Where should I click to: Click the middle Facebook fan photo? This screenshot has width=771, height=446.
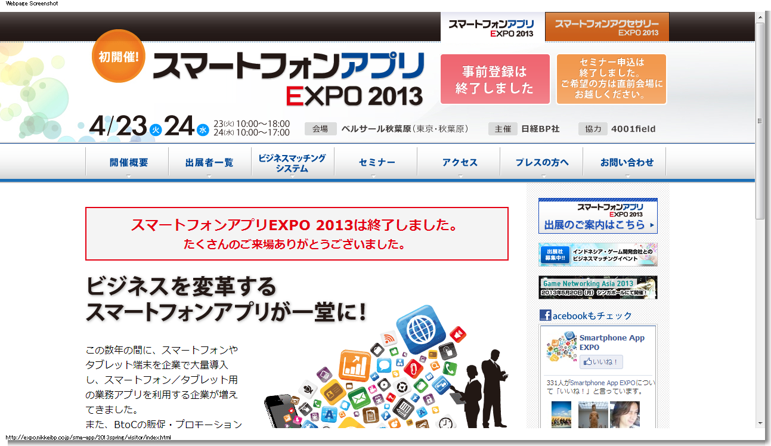point(593,415)
